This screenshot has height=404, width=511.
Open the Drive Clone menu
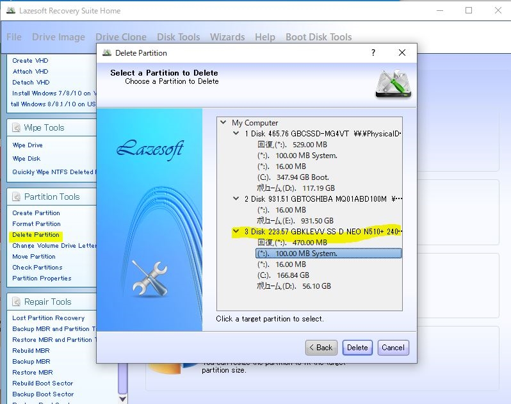click(121, 37)
